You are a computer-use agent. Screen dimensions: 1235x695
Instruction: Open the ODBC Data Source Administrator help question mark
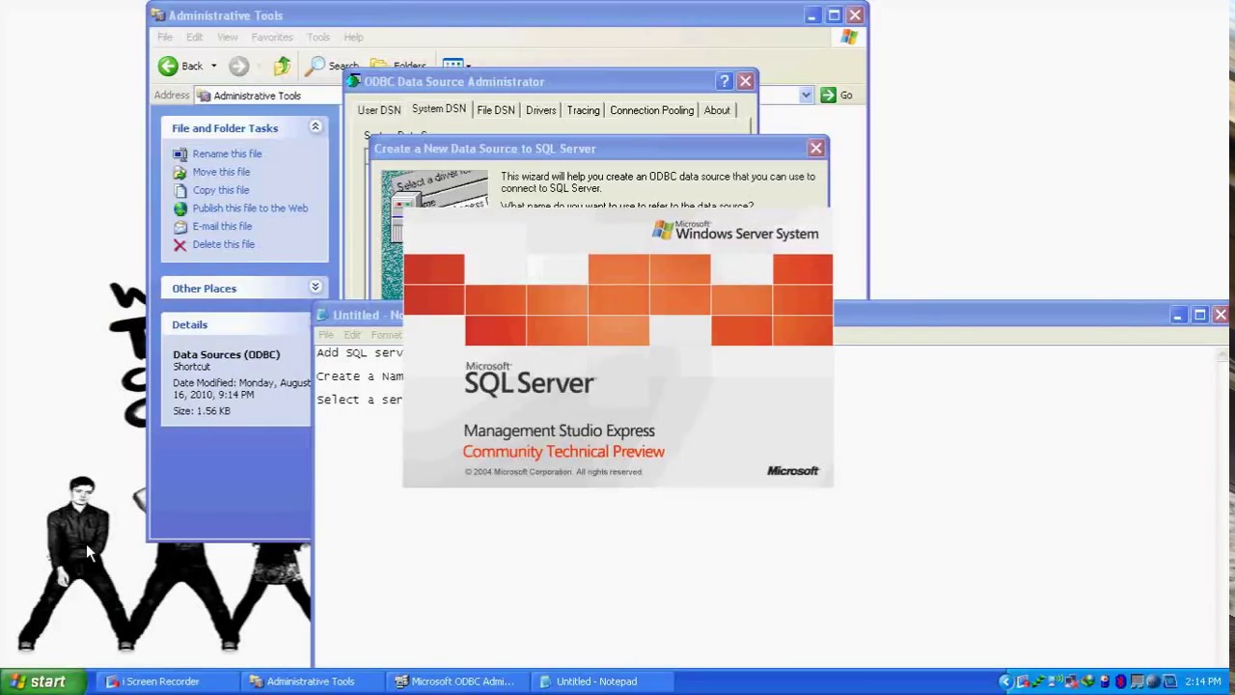(x=725, y=82)
